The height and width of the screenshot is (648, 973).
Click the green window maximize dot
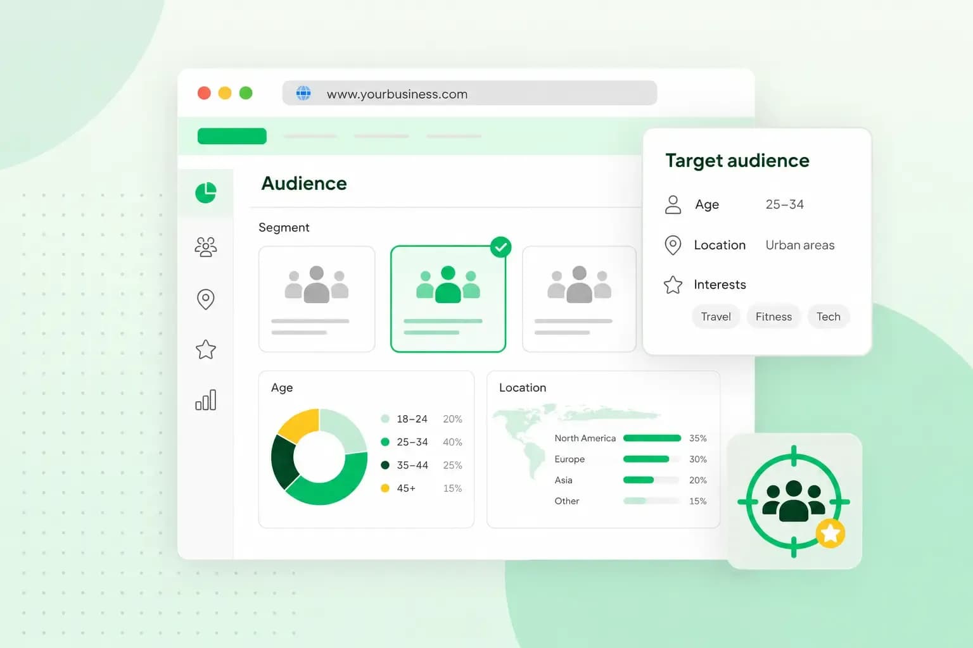pos(246,93)
